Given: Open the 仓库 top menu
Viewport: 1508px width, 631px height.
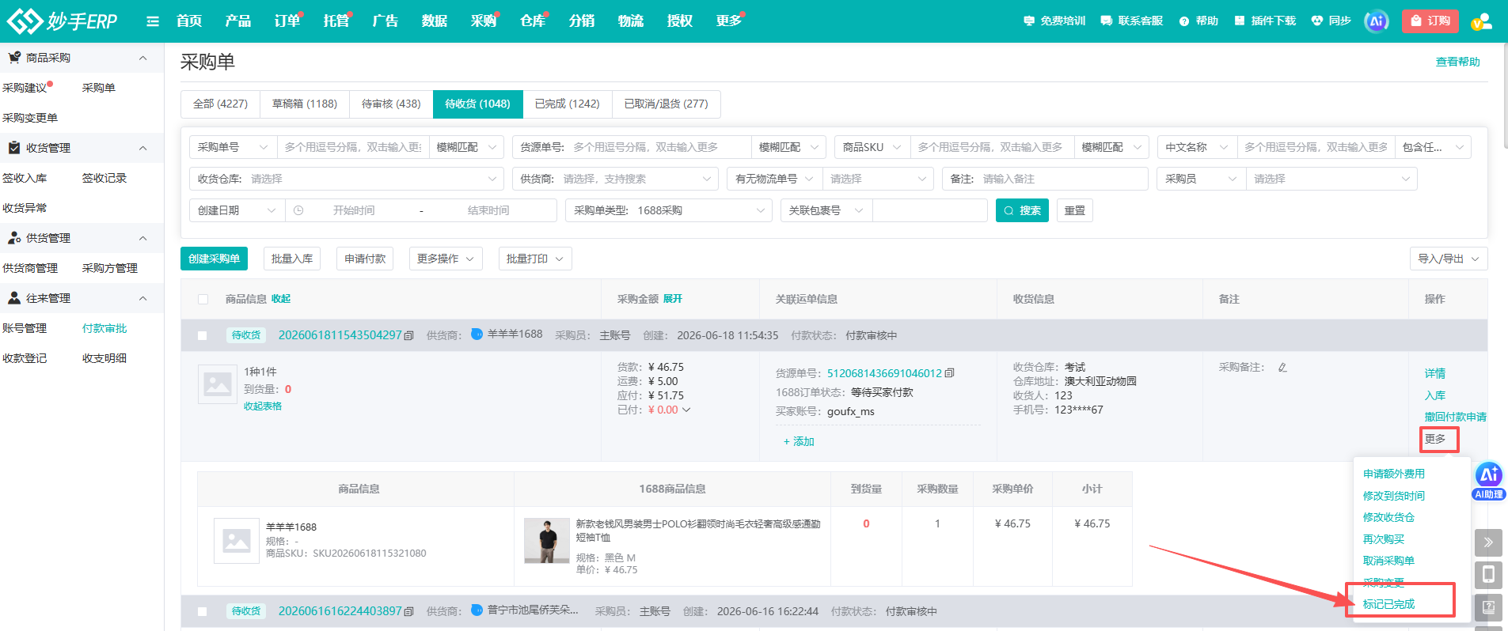Looking at the screenshot, I should tap(532, 21).
